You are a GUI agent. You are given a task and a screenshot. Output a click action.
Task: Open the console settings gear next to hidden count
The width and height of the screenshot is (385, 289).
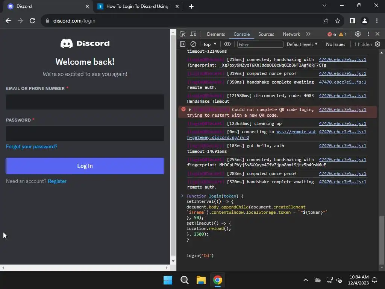point(377,44)
